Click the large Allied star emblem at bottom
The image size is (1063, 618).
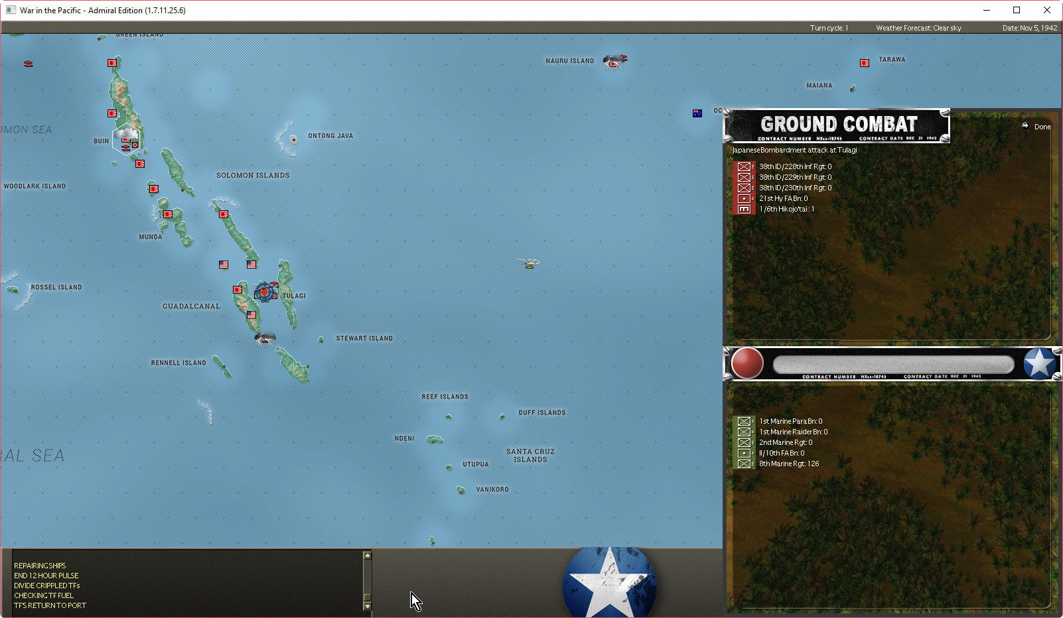pyautogui.click(x=610, y=583)
